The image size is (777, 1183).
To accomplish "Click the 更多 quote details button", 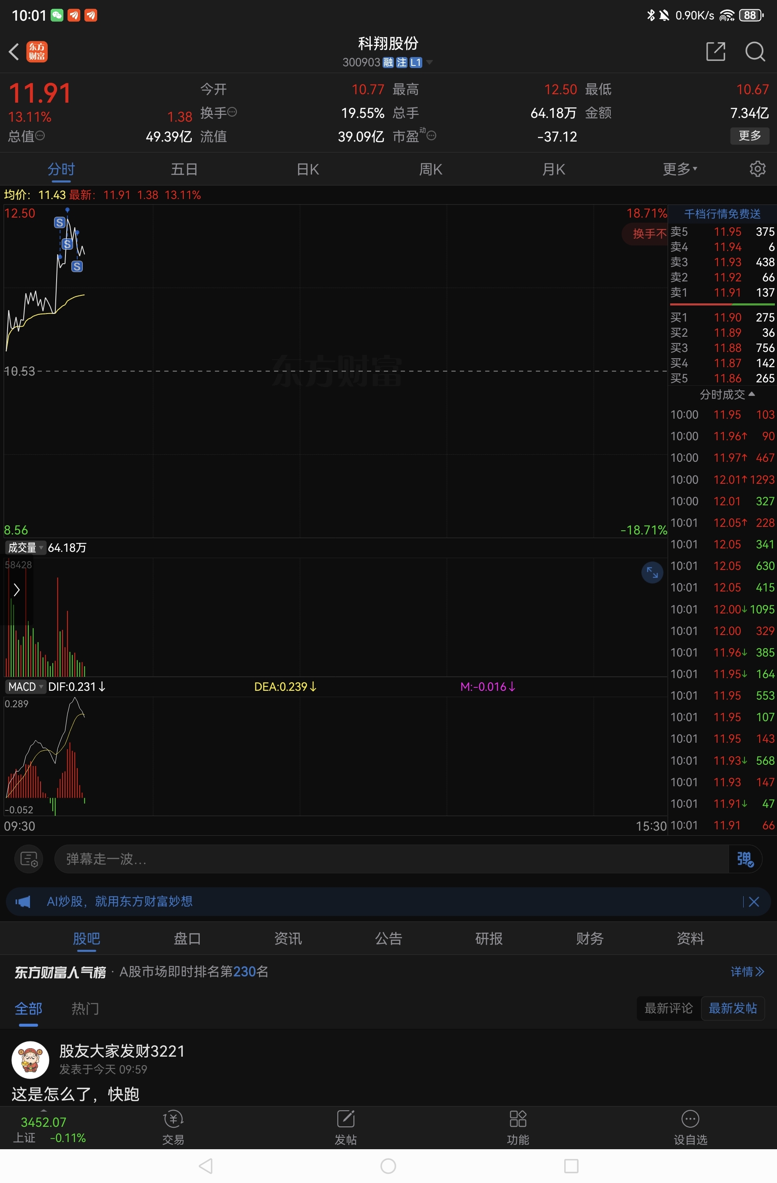I will [x=750, y=135].
